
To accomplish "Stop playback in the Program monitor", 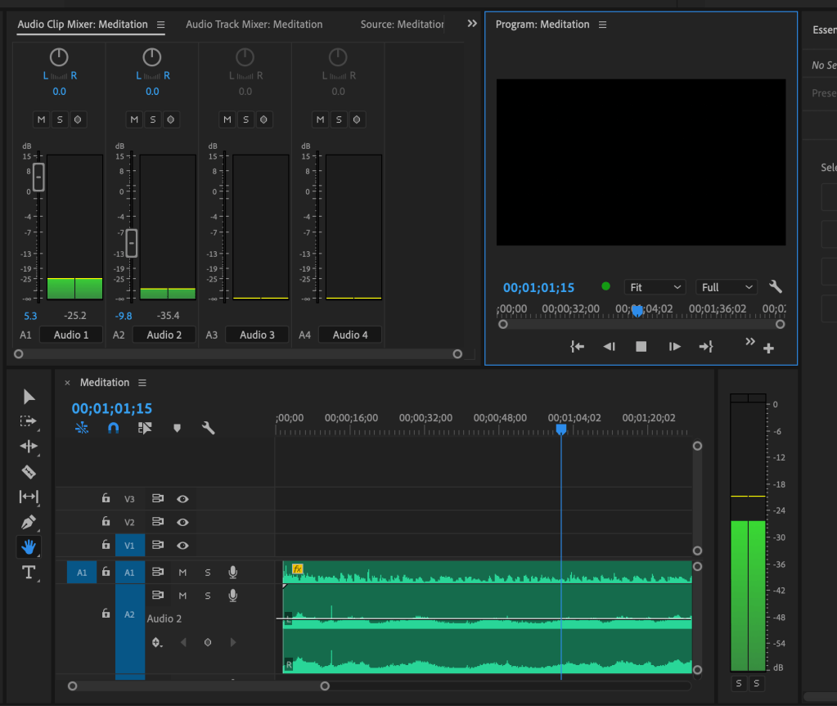I will 641,347.
